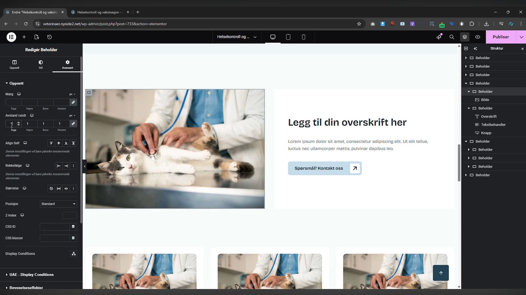Viewport: 526px width, 295px height.
Task: Open custom Størrelse options
Action: [x=73, y=188]
